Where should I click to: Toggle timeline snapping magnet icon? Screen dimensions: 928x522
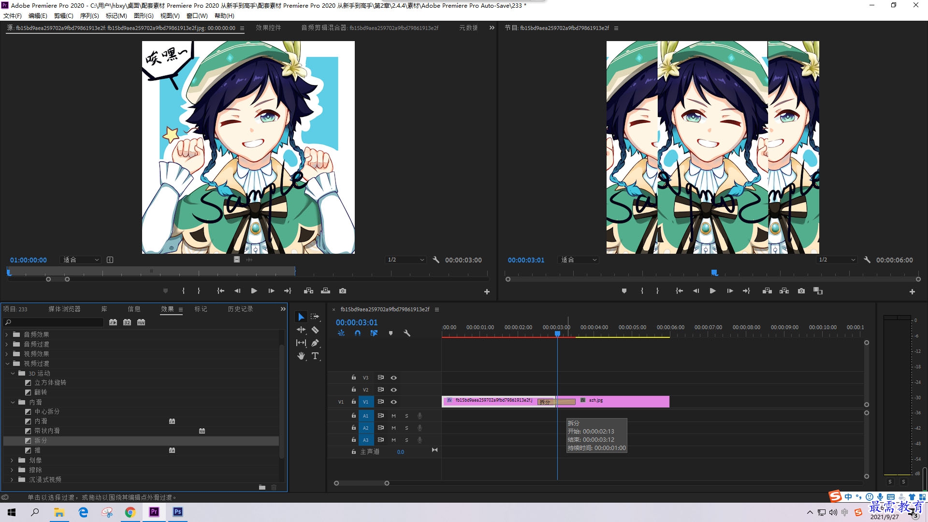[x=358, y=333]
